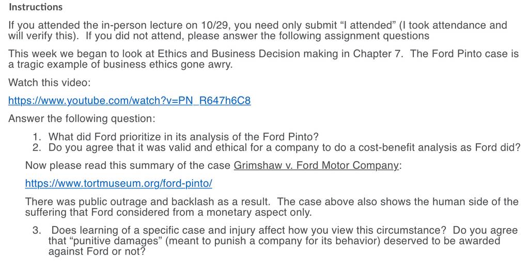Click the underlined Grimshaw v. Ford Motor Company text

click(316, 166)
